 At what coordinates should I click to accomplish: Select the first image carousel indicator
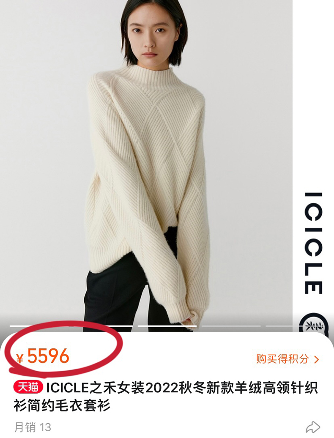point(71,326)
